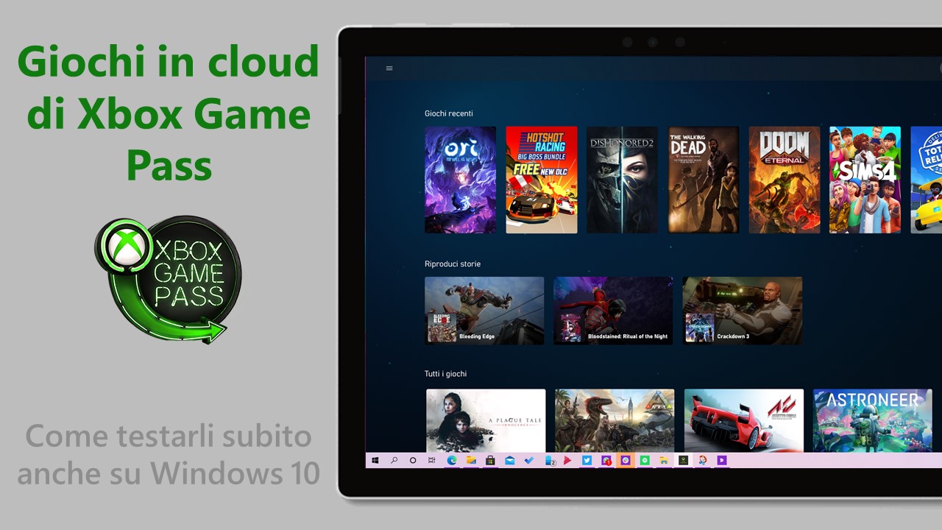Click the "Riproduci storie" heading
942x530 pixels.
pyautogui.click(x=453, y=264)
